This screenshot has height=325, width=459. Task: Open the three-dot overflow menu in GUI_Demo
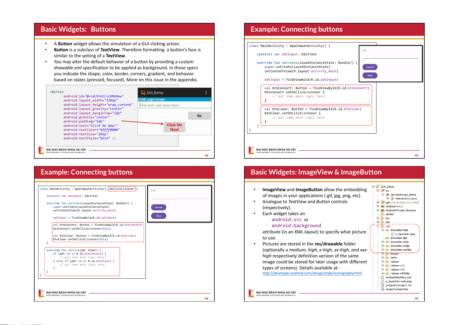coord(206,92)
